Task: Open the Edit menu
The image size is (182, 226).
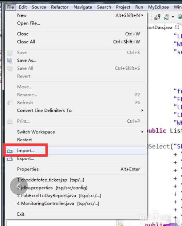Action: tap(23, 7)
